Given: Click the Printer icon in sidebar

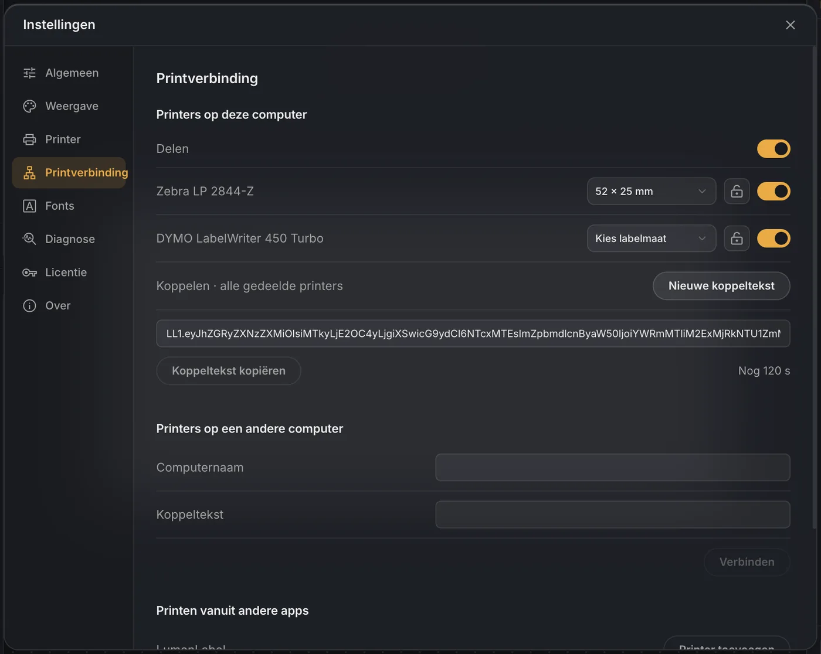Looking at the screenshot, I should point(29,139).
